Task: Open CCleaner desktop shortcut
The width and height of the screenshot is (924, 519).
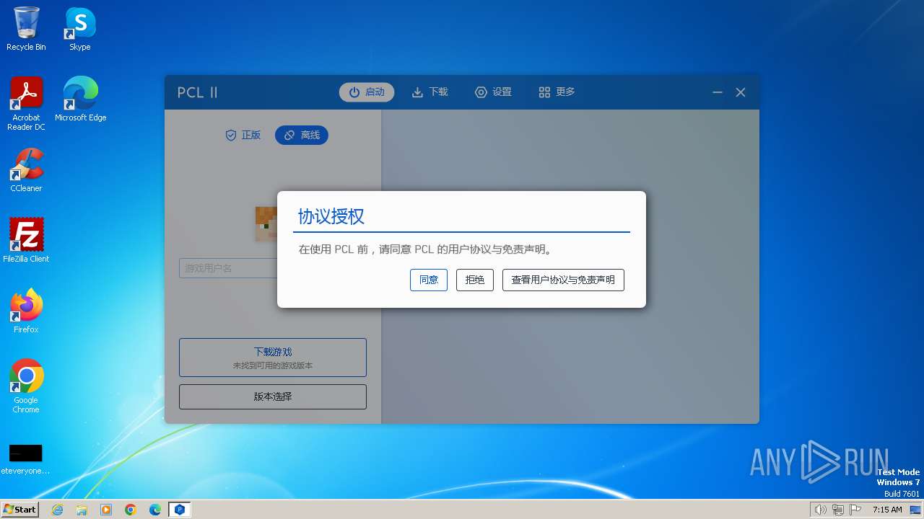Action: coord(26,170)
